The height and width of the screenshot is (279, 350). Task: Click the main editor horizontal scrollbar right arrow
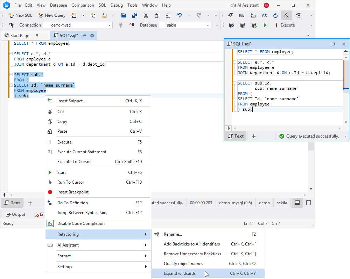(x=305, y=195)
